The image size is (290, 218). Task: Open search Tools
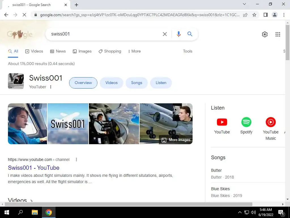(x=187, y=51)
